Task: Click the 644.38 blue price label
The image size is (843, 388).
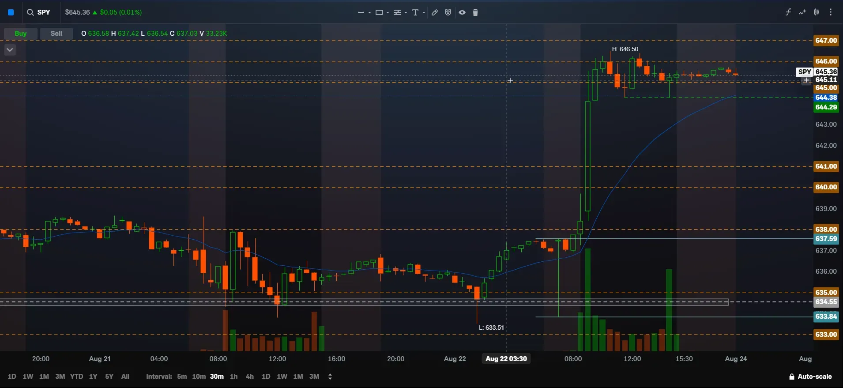Action: (x=826, y=98)
